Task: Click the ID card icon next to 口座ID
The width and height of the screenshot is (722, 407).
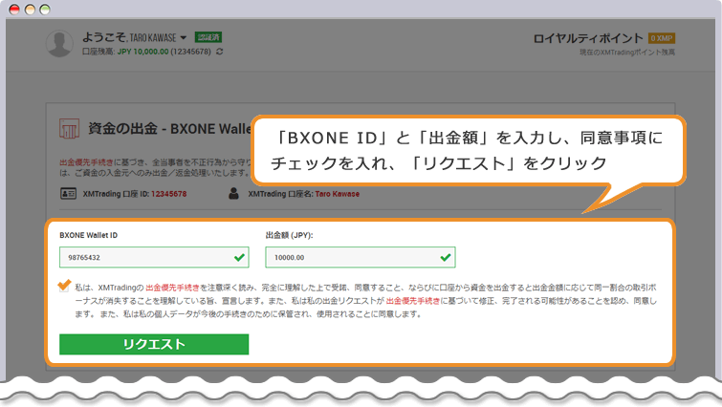Action: tap(68, 194)
